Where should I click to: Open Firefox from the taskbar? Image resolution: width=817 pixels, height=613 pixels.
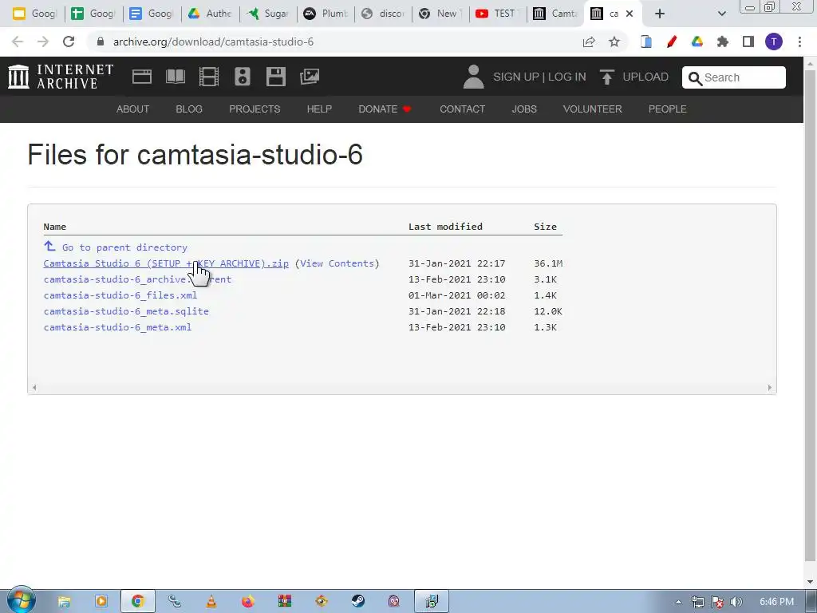pos(248,602)
